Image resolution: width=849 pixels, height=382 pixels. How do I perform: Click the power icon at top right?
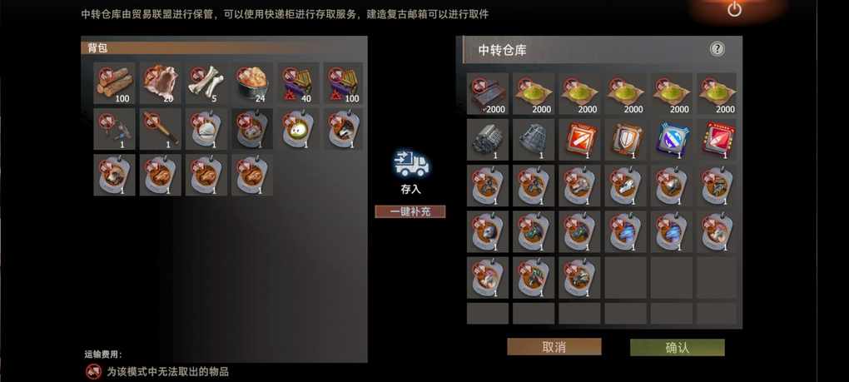tap(734, 8)
